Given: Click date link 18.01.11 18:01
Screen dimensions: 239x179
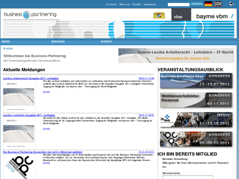Looking at the screenshot, I should pos(146,115).
